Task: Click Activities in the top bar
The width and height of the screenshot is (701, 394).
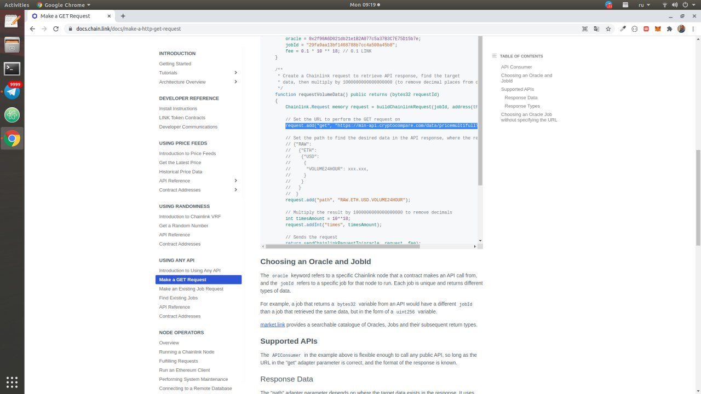Action: coord(16,5)
